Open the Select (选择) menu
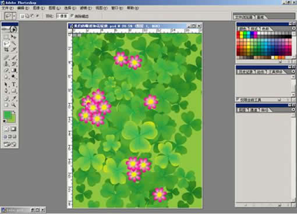297x214 pixels. click(x=70, y=8)
